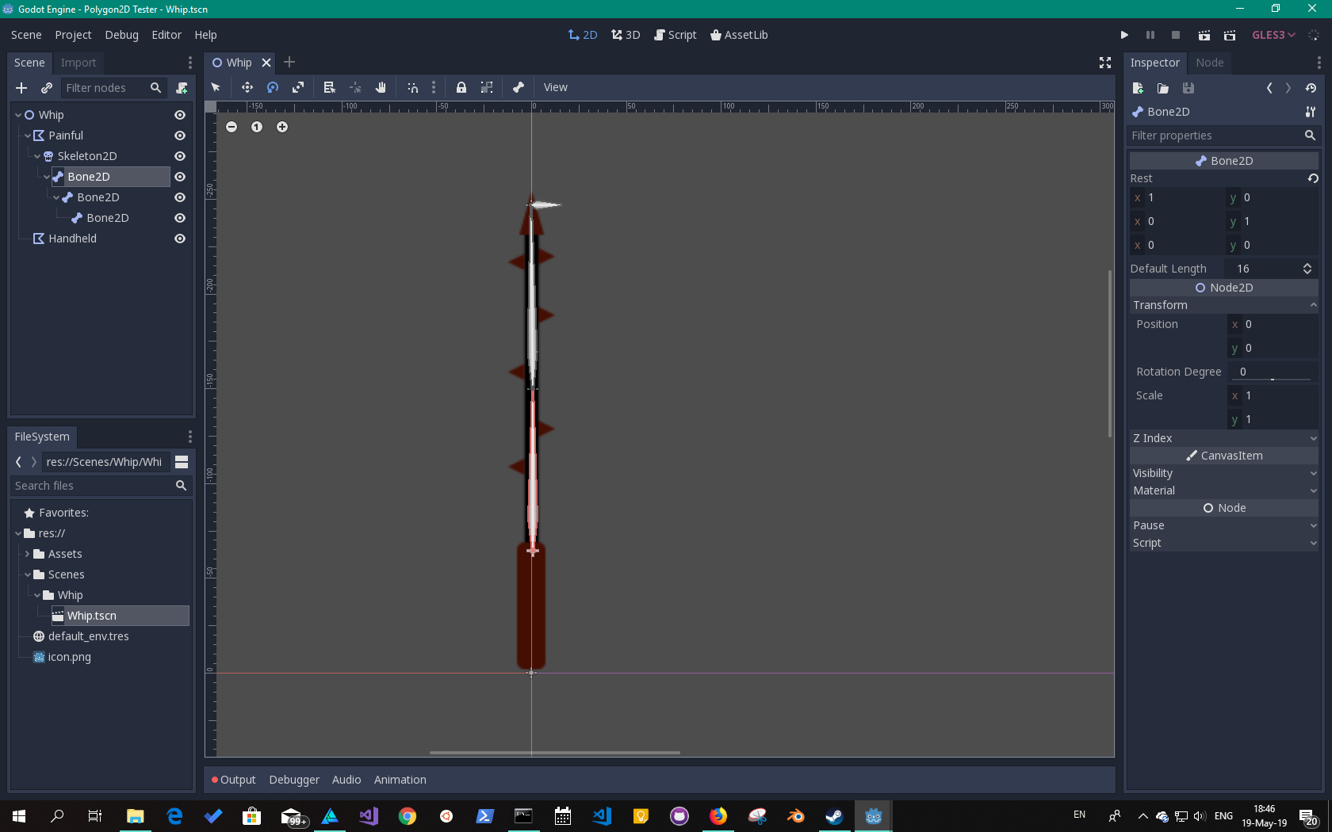Viewport: 1332px width, 832px height.
Task: Select the Move tool in the canvas toolbar
Action: 247,87
